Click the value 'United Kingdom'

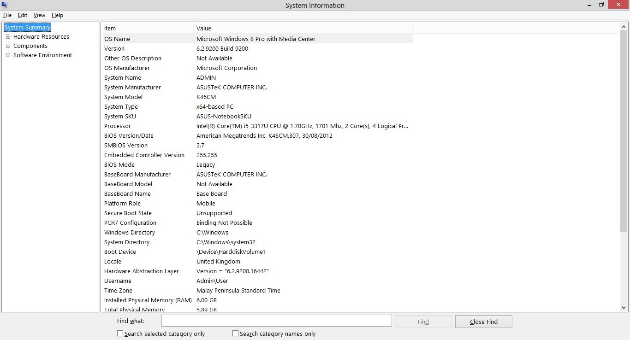[x=218, y=262]
